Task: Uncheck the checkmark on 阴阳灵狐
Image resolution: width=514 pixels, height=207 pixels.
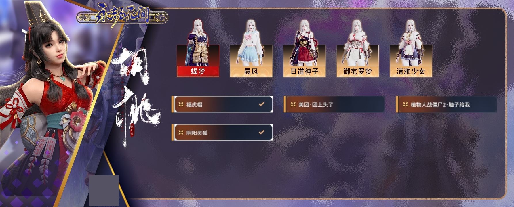Action: pos(261,132)
